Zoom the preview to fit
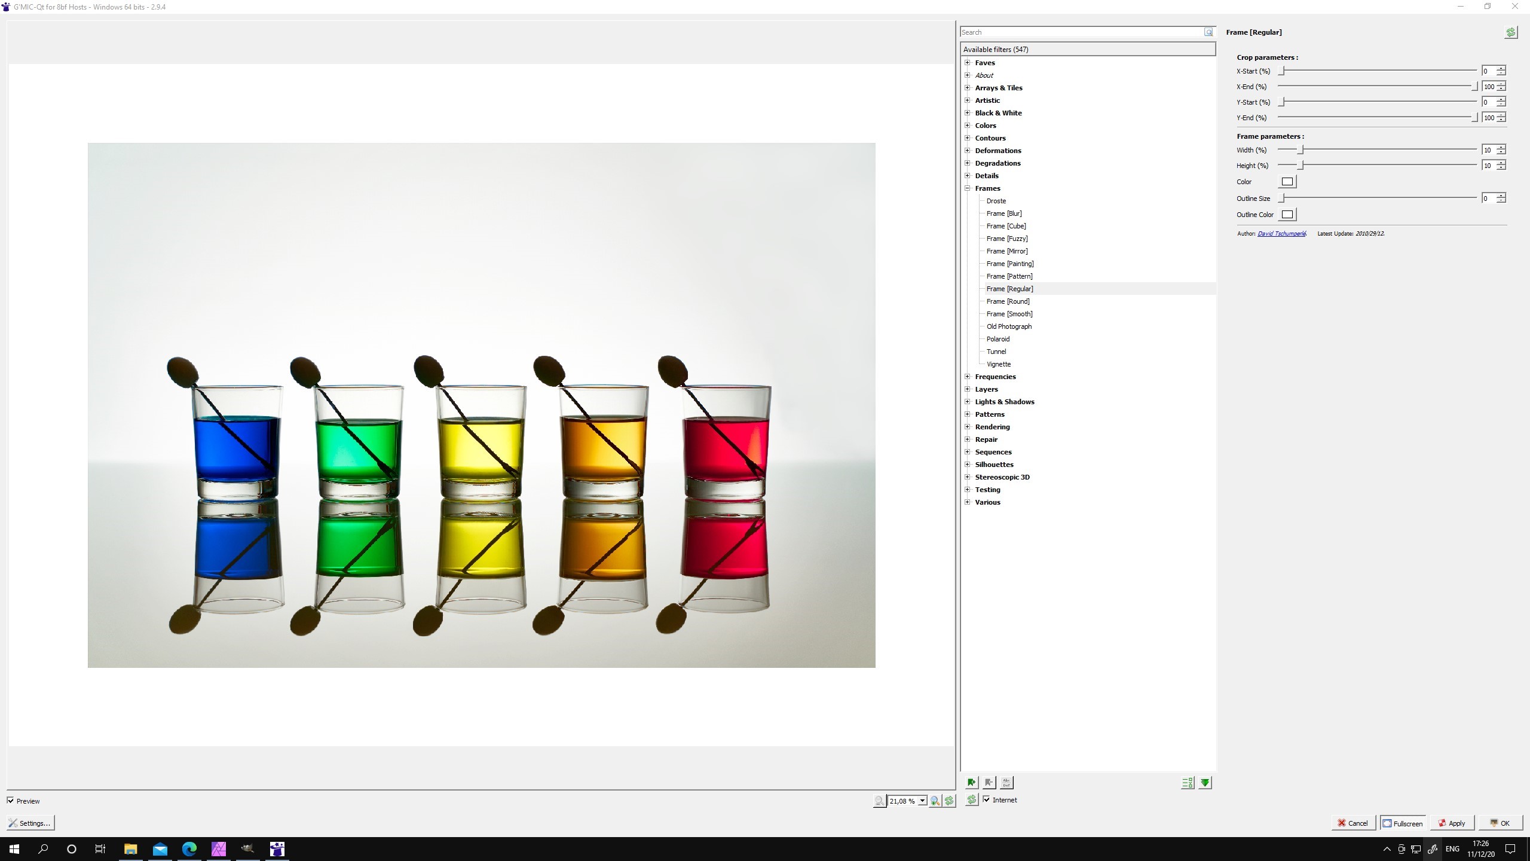Viewport: 1530px width, 861px height. pyautogui.click(x=934, y=801)
